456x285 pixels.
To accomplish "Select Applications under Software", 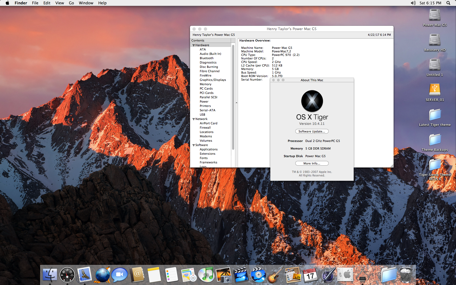I will click(x=209, y=149).
